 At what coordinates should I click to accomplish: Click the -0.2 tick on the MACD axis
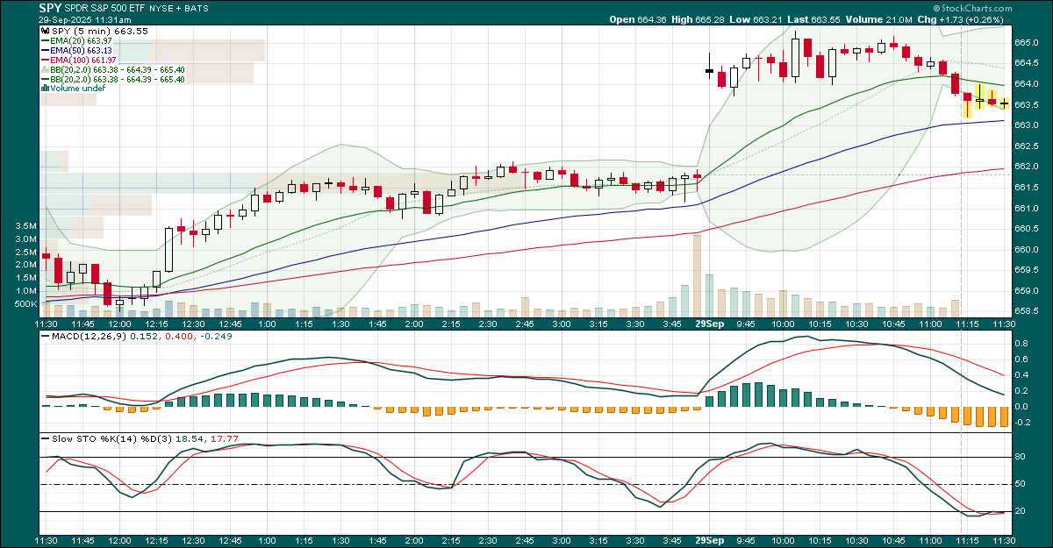1022,423
